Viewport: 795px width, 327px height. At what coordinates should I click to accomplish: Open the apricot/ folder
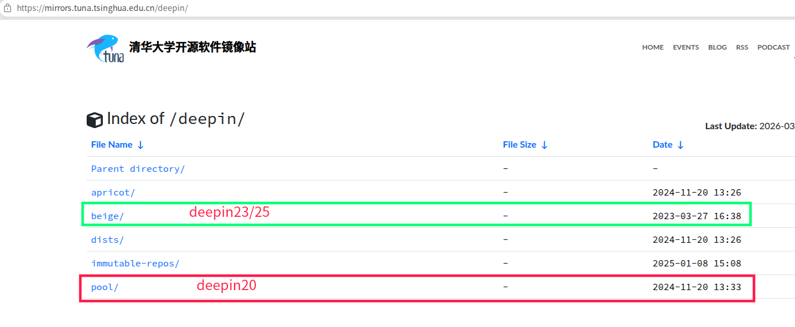point(113,193)
